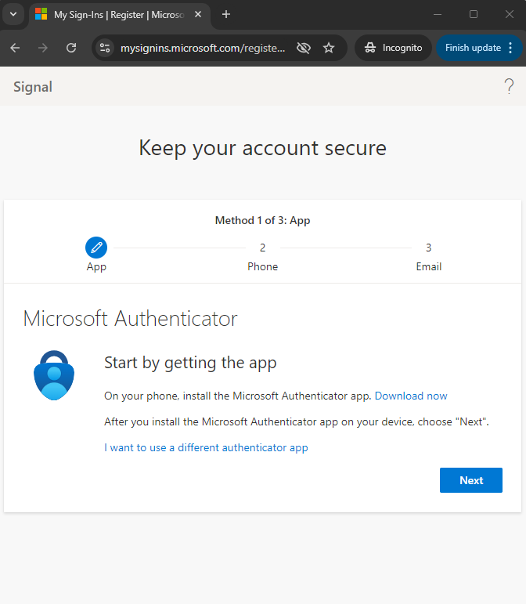View site information icon in address bar
The height and width of the screenshot is (604, 526).
(105, 48)
